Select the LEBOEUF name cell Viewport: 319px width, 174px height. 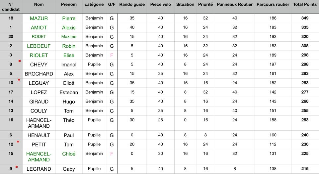39,46
